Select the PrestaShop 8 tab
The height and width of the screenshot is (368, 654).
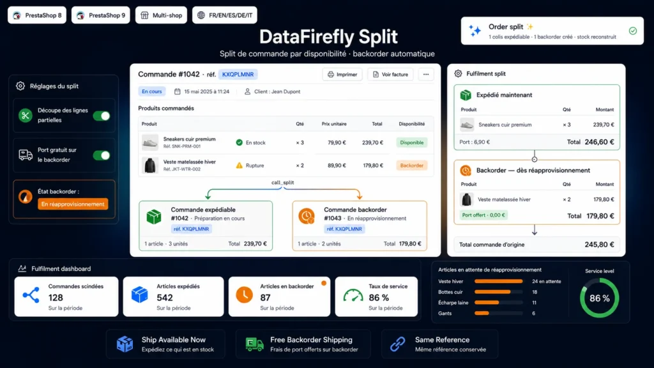tap(37, 15)
